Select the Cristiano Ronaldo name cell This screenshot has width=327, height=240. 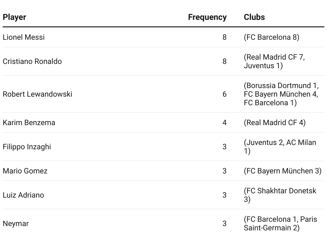point(32,61)
